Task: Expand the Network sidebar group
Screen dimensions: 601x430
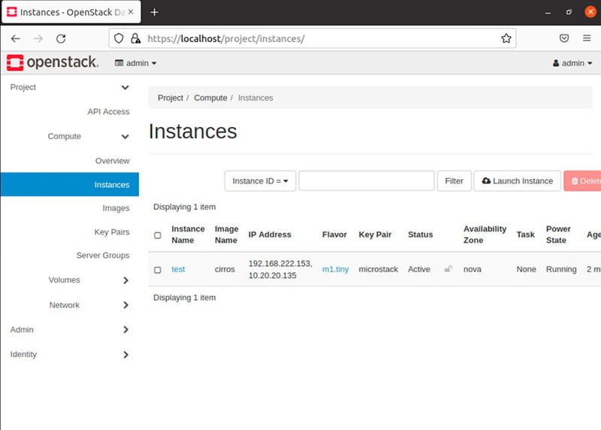Action: click(x=88, y=305)
